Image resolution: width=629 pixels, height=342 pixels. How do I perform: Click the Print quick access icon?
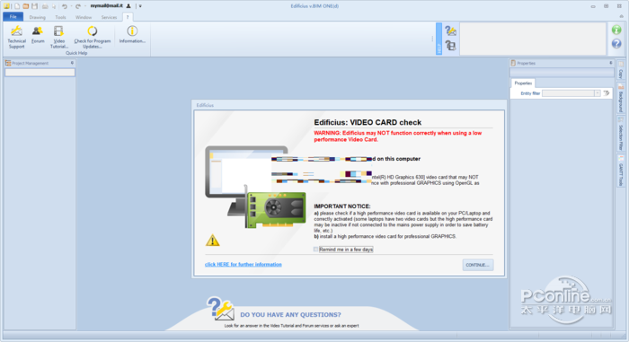[45, 6]
